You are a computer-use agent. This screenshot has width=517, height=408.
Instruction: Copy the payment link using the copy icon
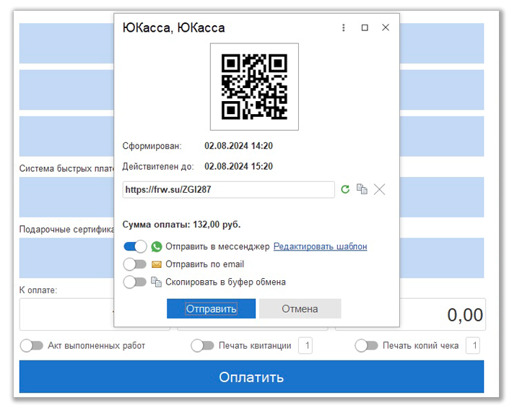coord(362,189)
